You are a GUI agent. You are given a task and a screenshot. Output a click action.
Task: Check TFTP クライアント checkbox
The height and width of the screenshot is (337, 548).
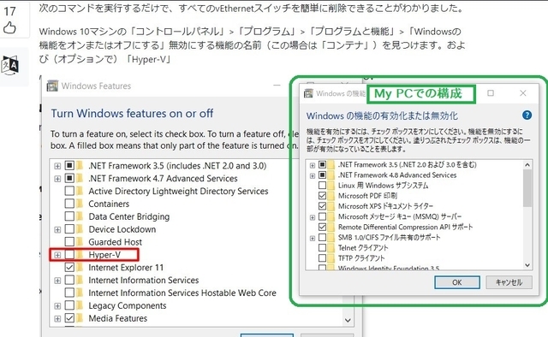click(x=322, y=258)
